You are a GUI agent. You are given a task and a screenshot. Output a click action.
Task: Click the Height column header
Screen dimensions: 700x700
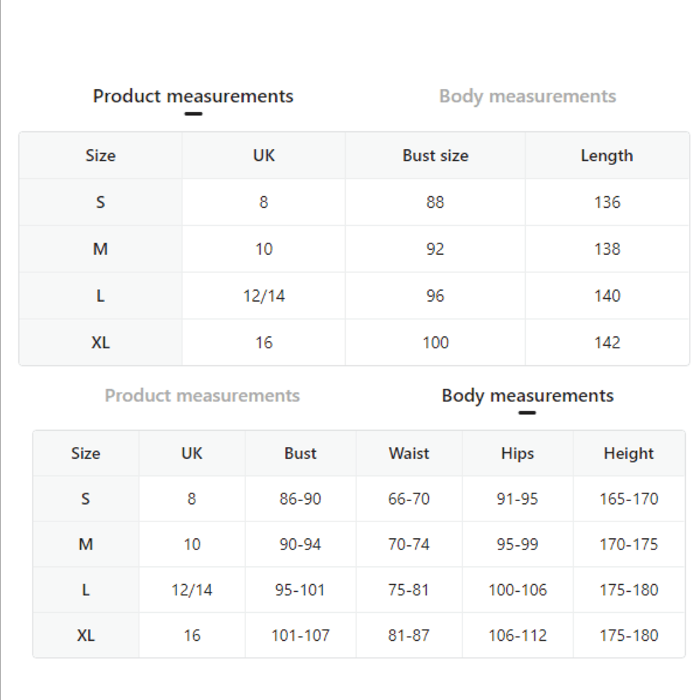pyautogui.click(x=628, y=453)
